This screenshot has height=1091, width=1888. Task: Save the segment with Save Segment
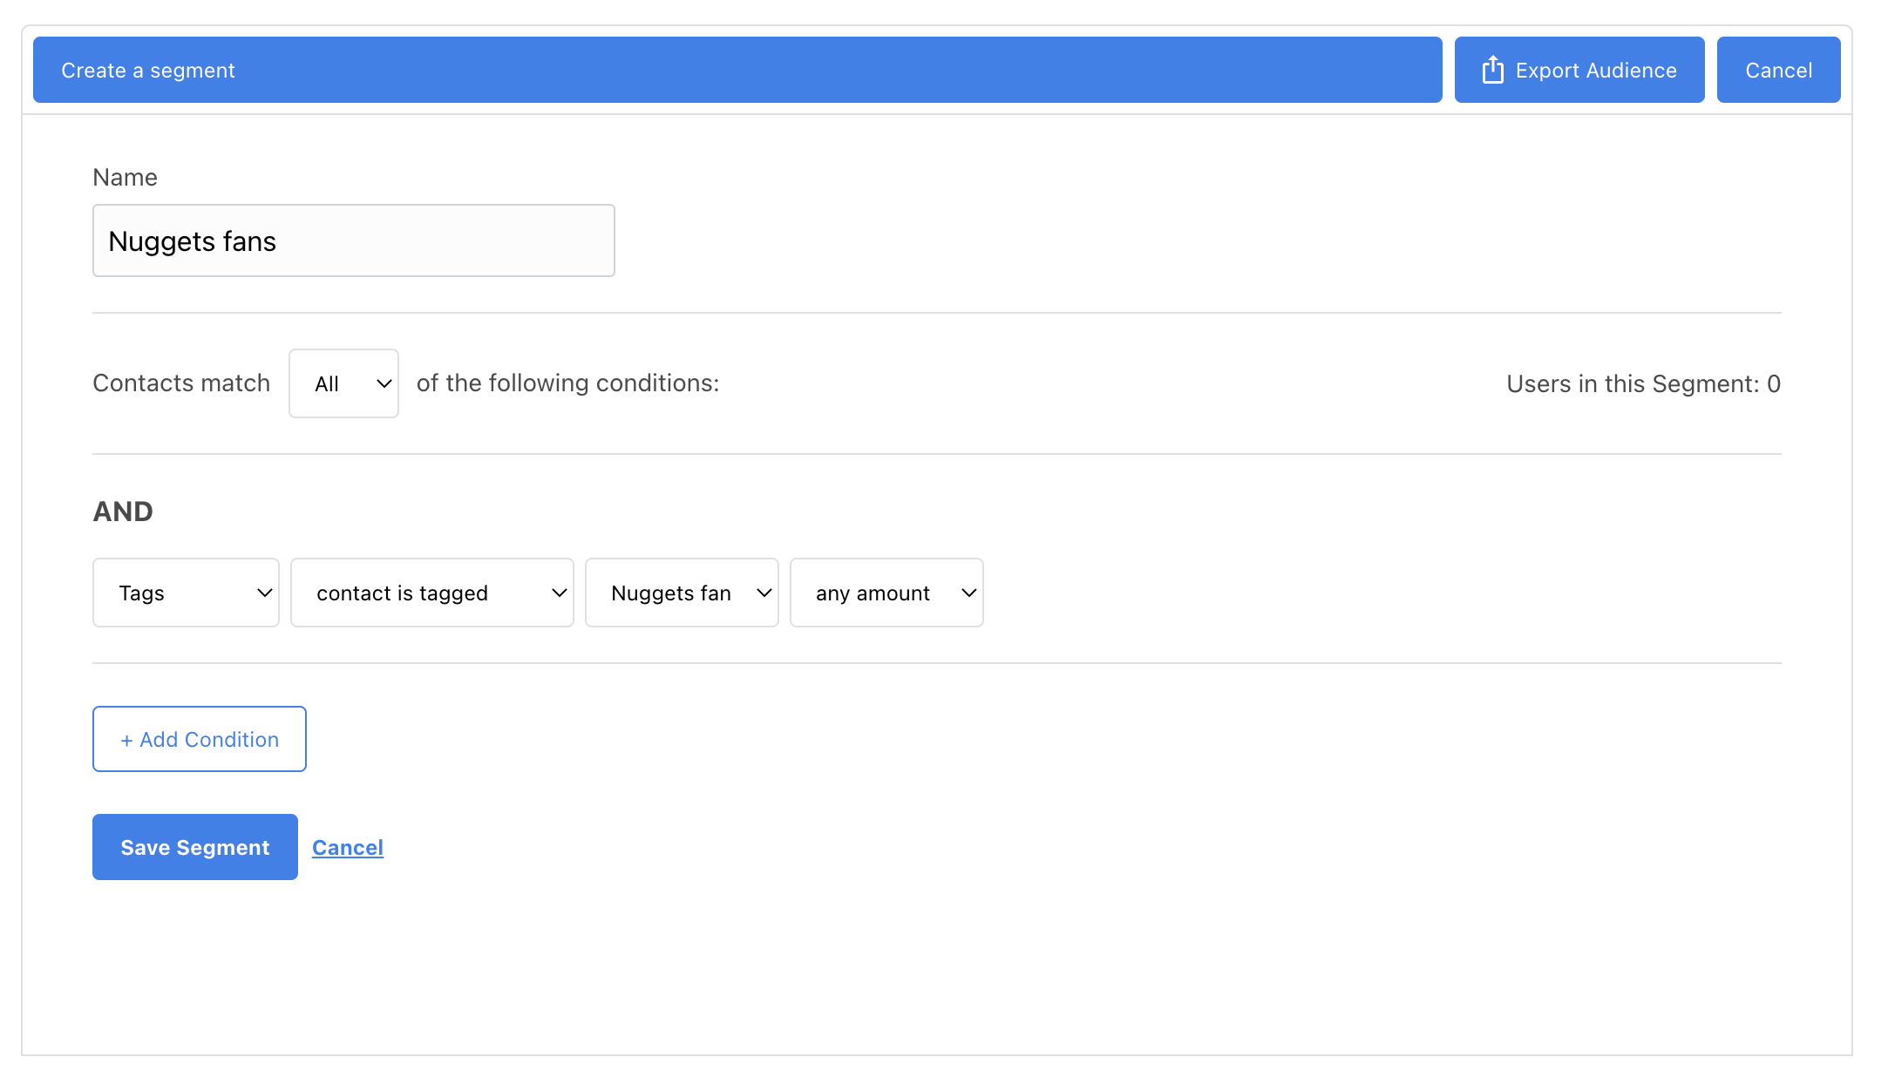[x=195, y=847]
